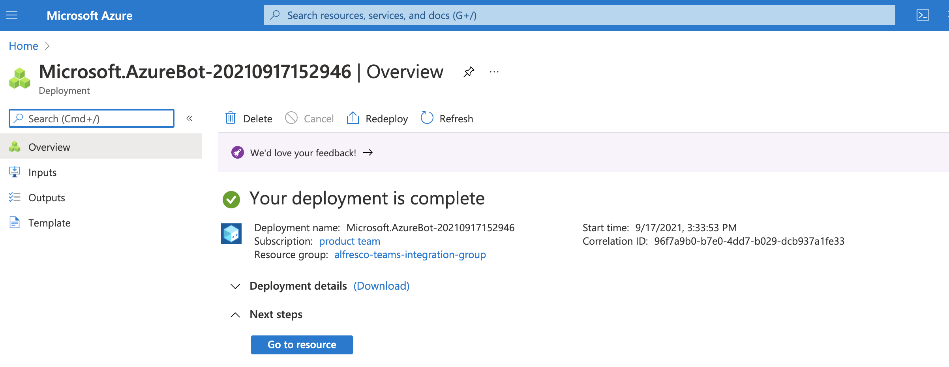Focus the global search resources field
This screenshot has height=367, width=949.
click(579, 15)
